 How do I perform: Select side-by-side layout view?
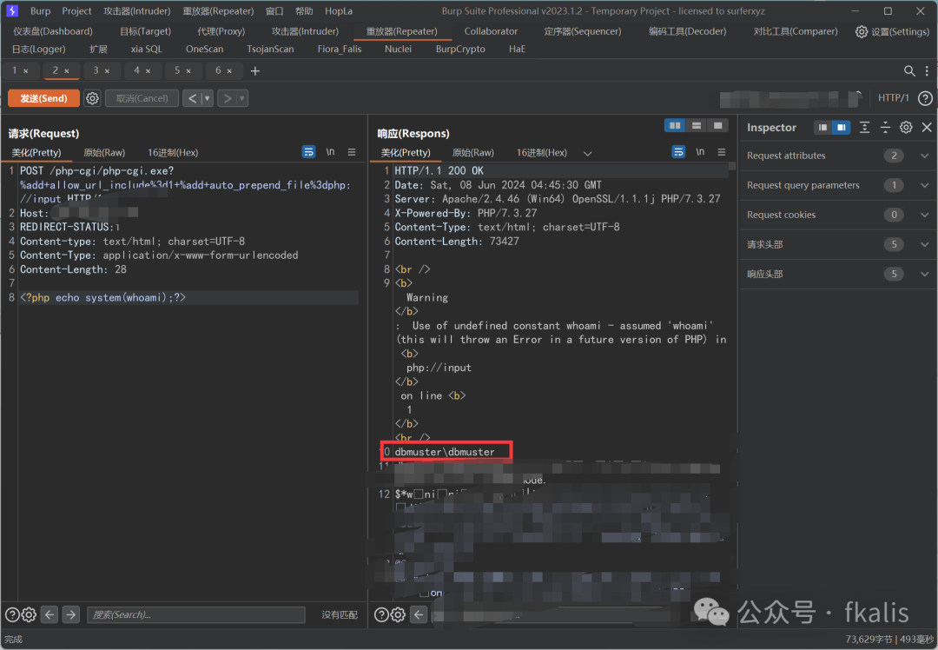(675, 126)
